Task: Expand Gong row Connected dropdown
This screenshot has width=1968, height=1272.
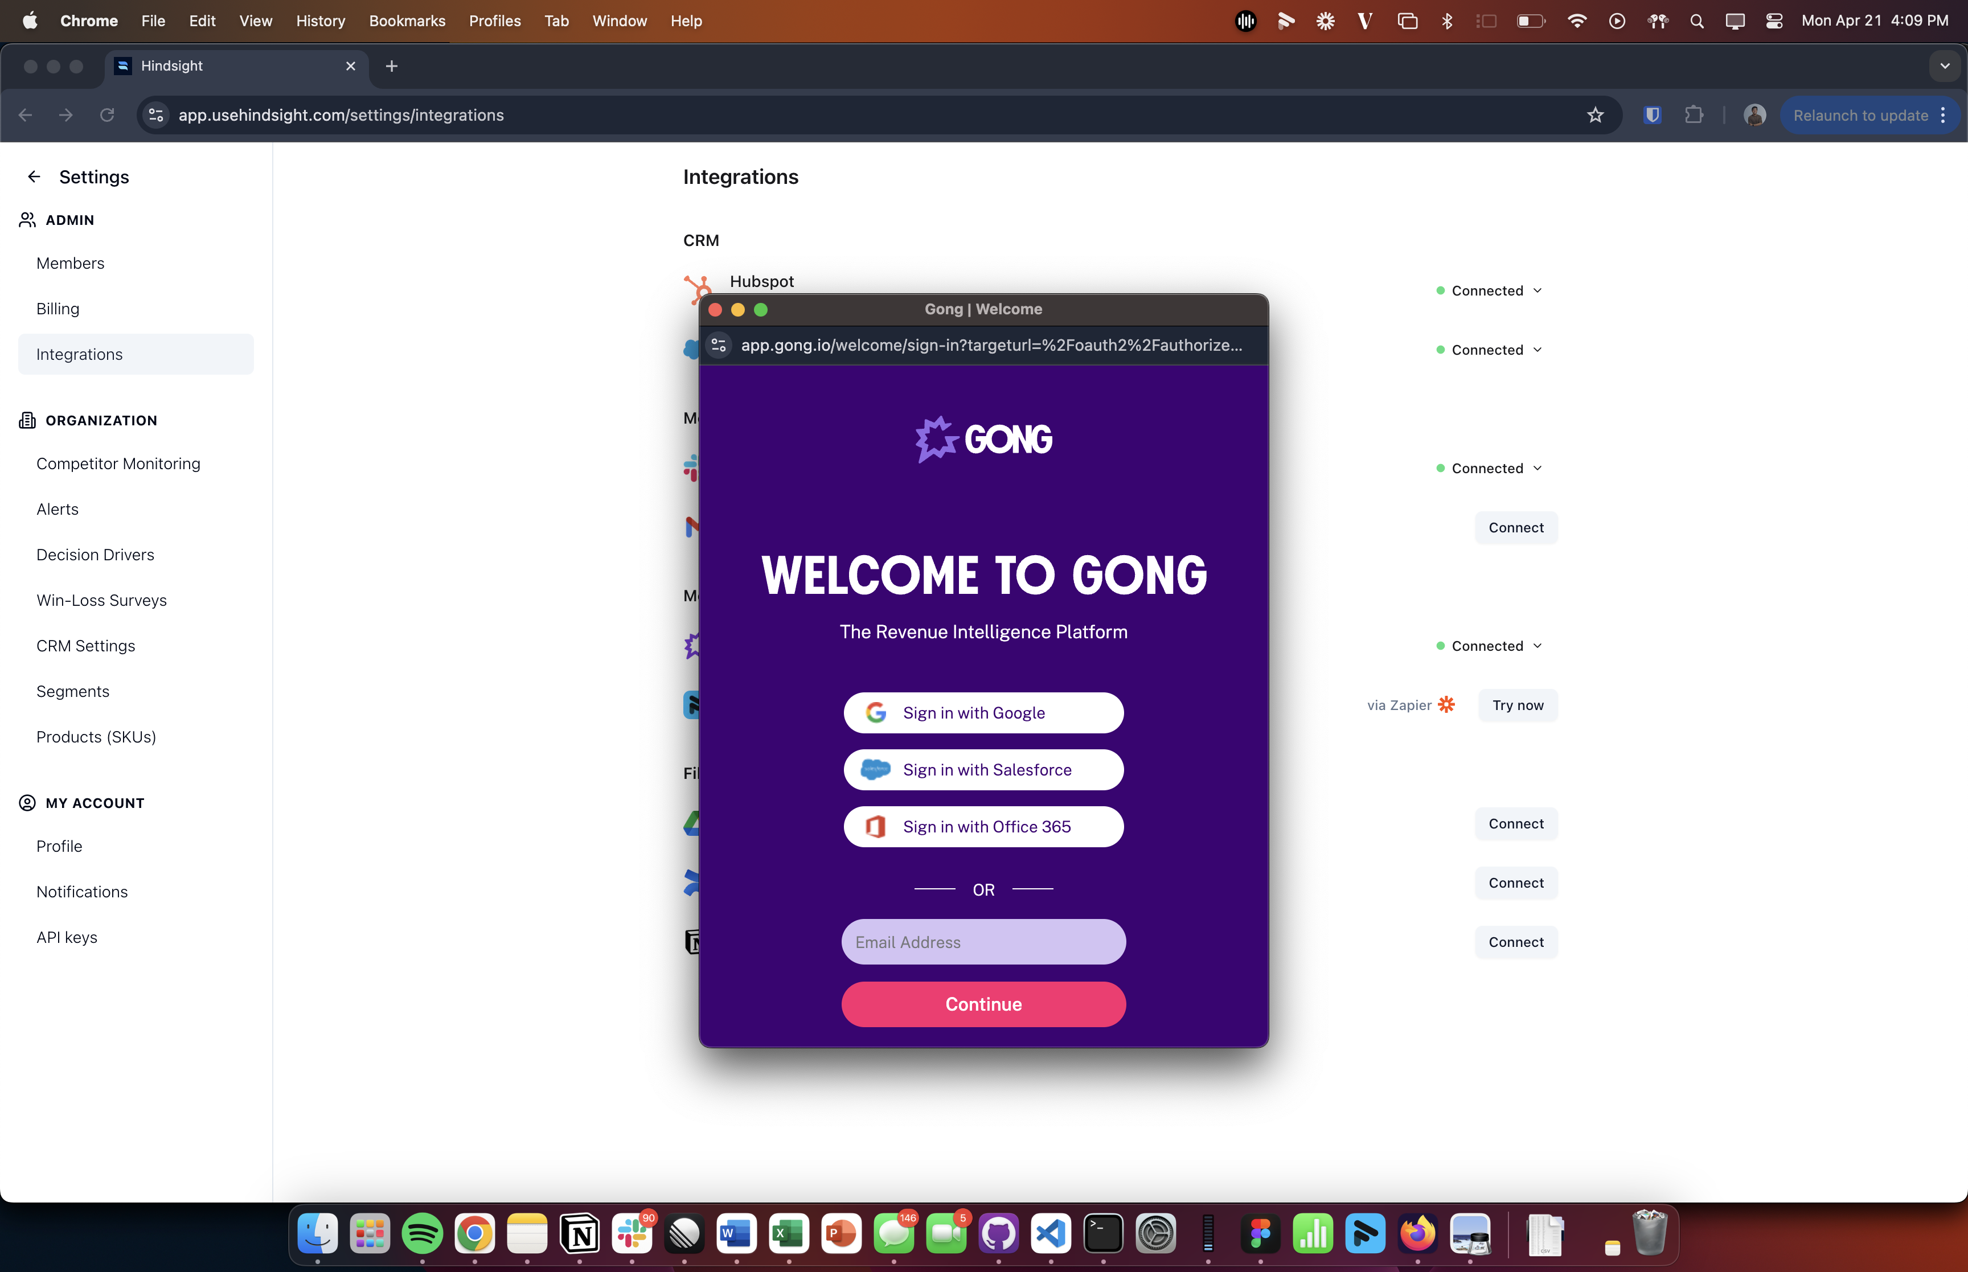Action: click(x=1489, y=646)
